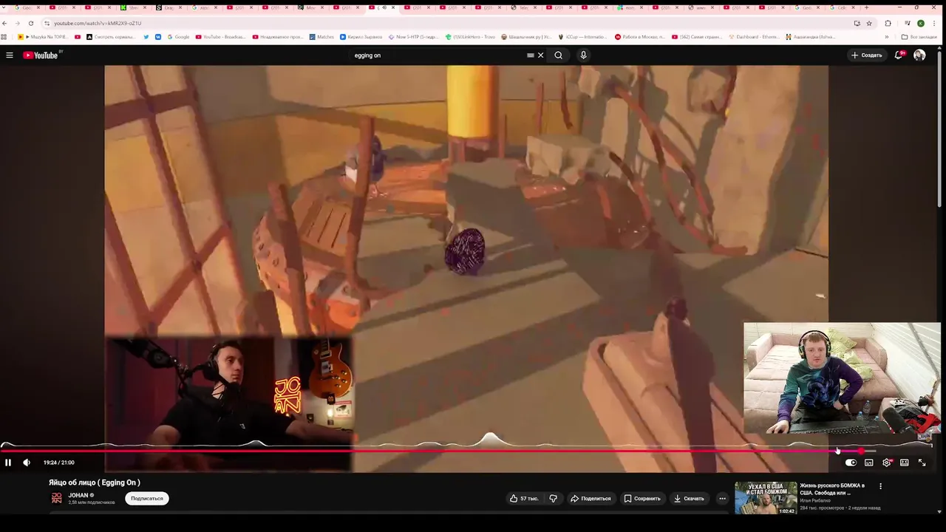946x532 pixels.
Task: Open the Twitter bird bookmark icon
Action: click(146, 37)
